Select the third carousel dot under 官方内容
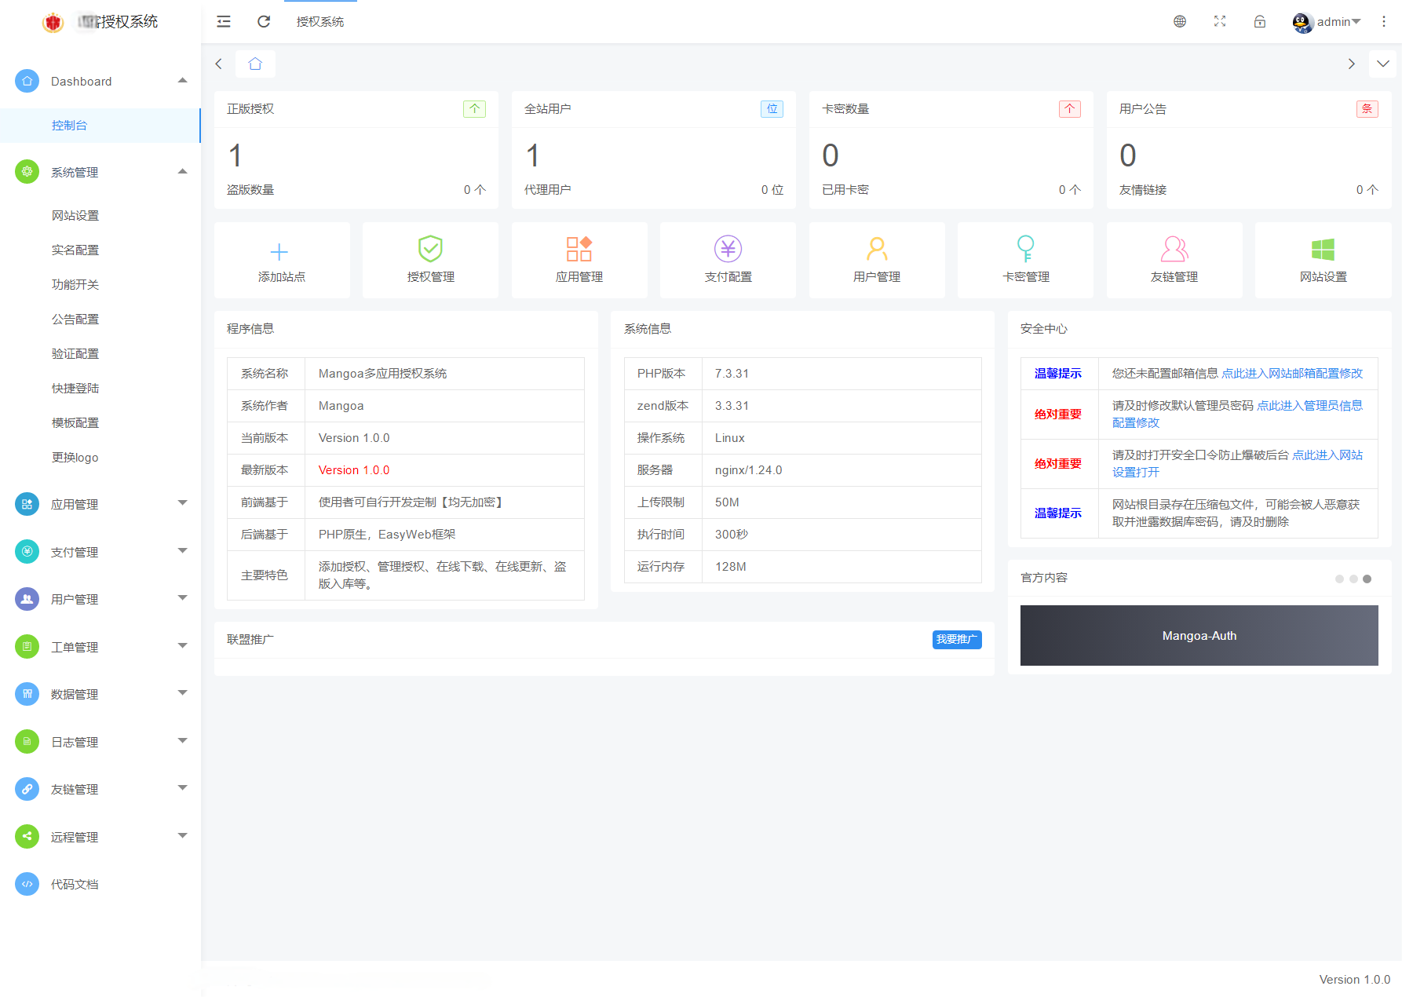1402x997 pixels. (x=1367, y=579)
